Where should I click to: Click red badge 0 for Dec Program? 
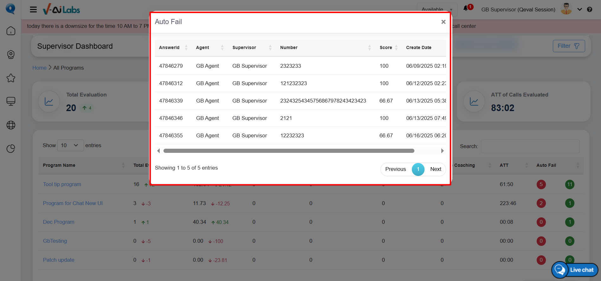541,222
